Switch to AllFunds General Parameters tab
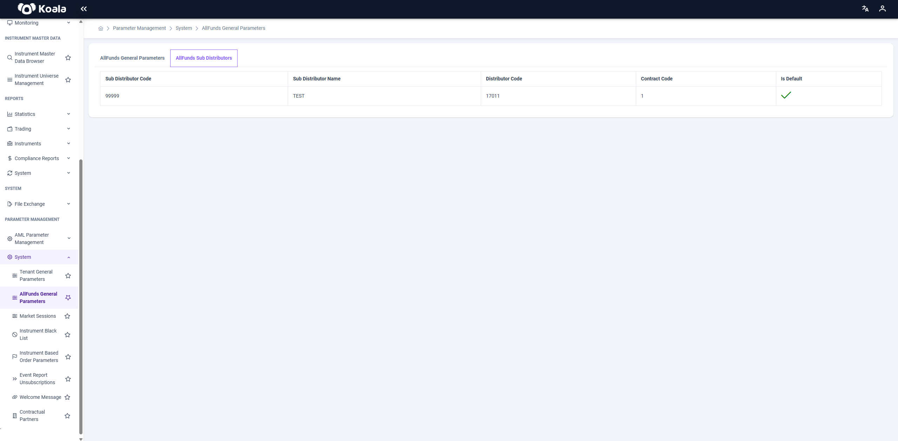The width and height of the screenshot is (898, 441). (x=132, y=58)
